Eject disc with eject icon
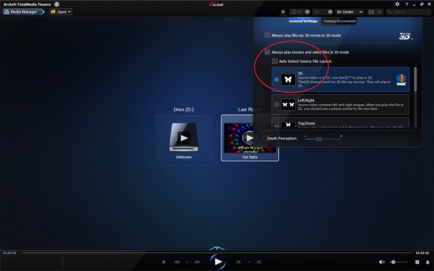This screenshot has width=434, height=271. (428, 262)
